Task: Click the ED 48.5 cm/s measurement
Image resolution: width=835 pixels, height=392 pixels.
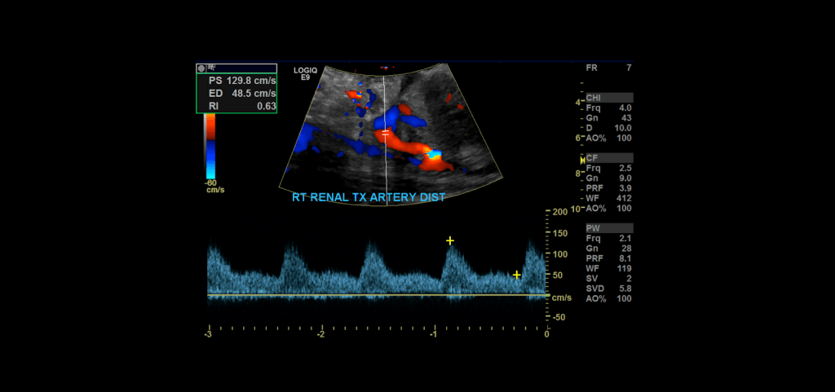Action: tap(241, 94)
